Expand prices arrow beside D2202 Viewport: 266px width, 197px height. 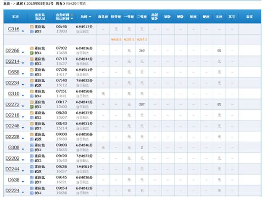point(23,160)
